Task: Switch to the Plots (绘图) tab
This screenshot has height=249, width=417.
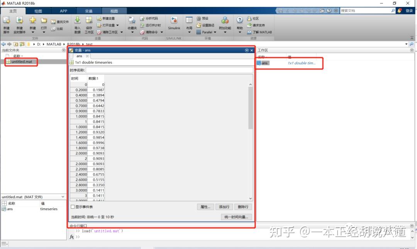Action: [x=38, y=11]
